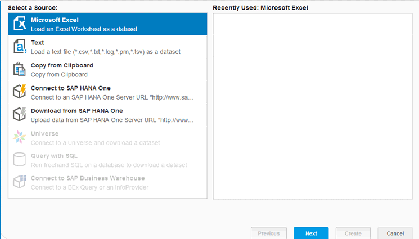The width and height of the screenshot is (419, 239).
Task: Choose Download from SAP HANA One title
Action: [77, 111]
